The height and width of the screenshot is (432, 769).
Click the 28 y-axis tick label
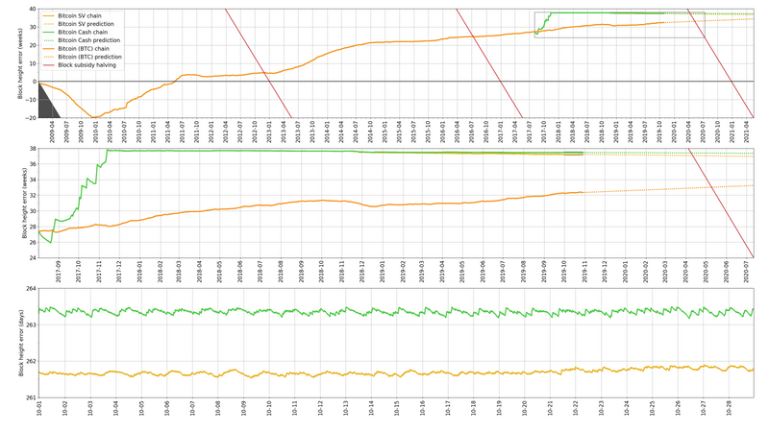pyautogui.click(x=33, y=227)
